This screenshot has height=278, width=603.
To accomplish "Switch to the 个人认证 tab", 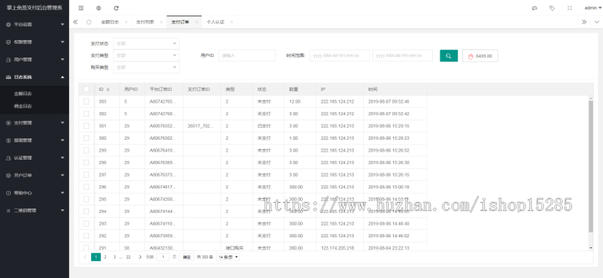I will click(215, 22).
